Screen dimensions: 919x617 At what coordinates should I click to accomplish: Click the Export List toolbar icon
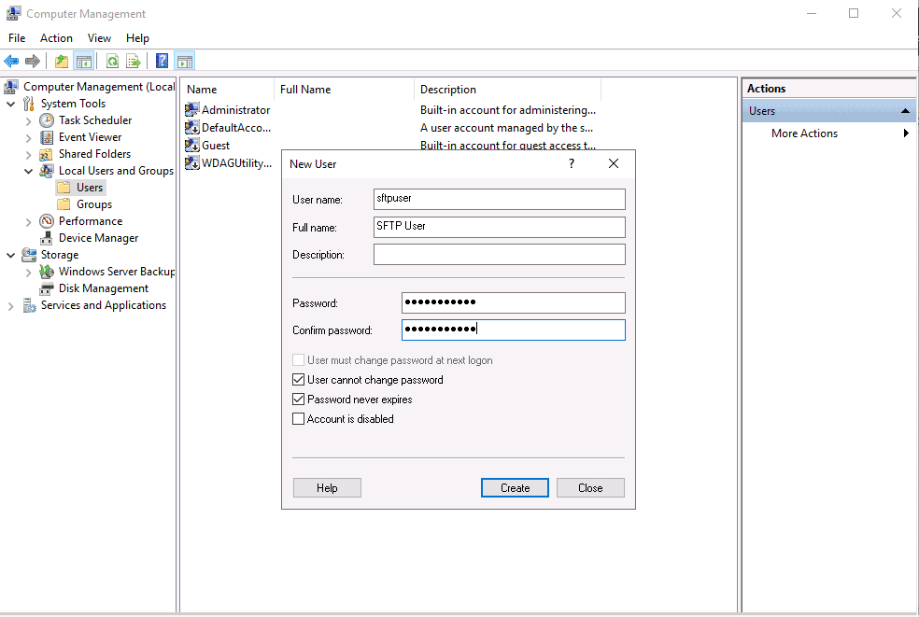(134, 61)
